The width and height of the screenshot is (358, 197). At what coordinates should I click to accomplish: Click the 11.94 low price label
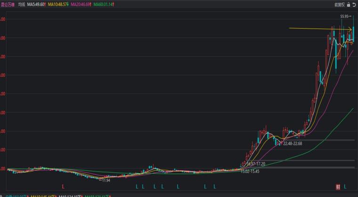coord(106,181)
